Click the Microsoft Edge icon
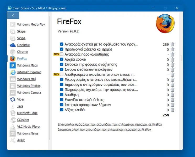This screenshot has width=195, height=157. pos(13,113)
